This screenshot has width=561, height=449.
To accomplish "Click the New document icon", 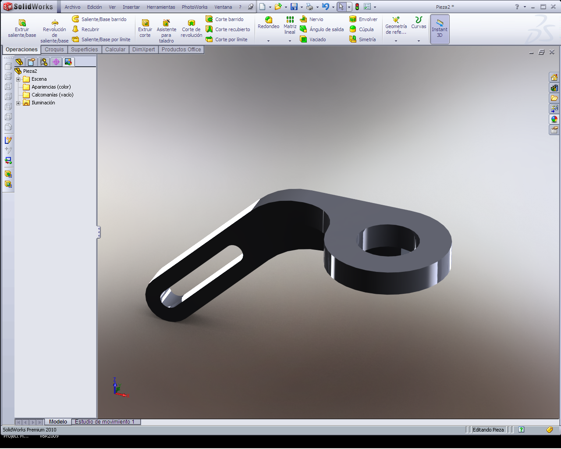I will pos(262,7).
